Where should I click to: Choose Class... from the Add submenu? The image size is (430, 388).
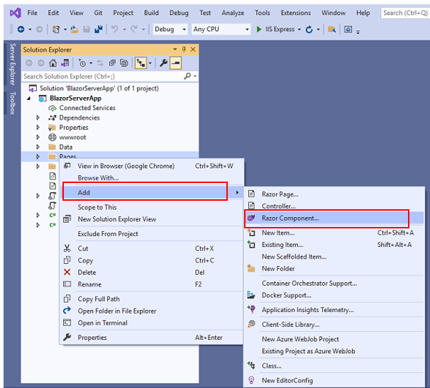point(333,365)
